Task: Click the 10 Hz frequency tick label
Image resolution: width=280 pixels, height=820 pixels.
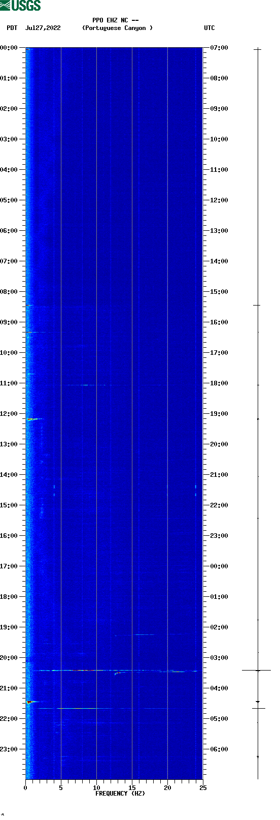Action: click(96, 788)
